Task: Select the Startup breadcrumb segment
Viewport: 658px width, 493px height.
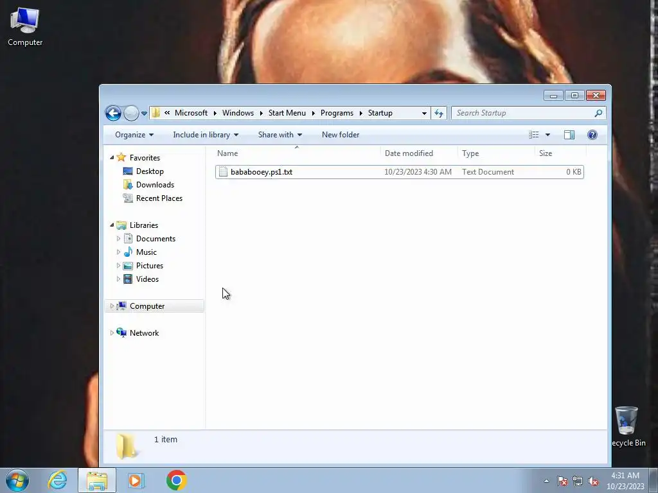Action: [380, 113]
